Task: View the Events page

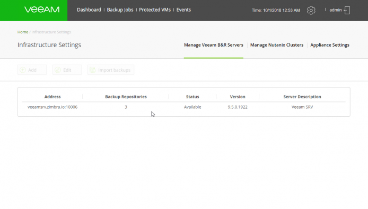Action: pyautogui.click(x=183, y=10)
